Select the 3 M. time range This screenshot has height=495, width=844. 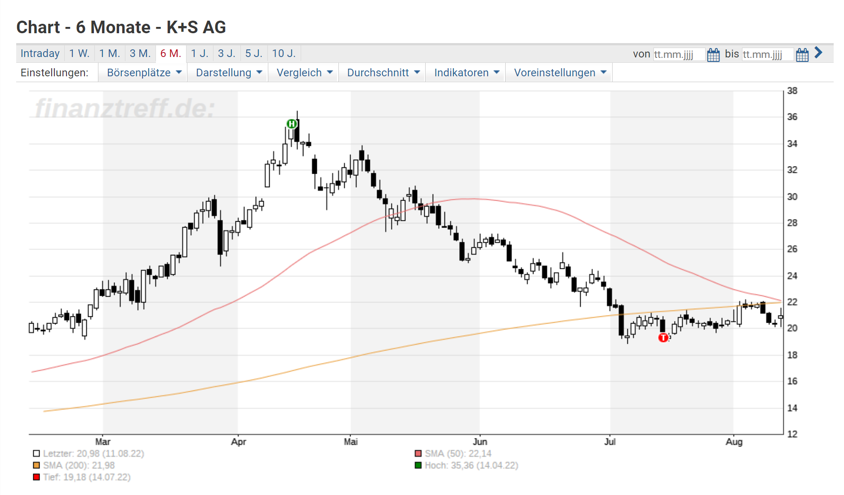[140, 53]
